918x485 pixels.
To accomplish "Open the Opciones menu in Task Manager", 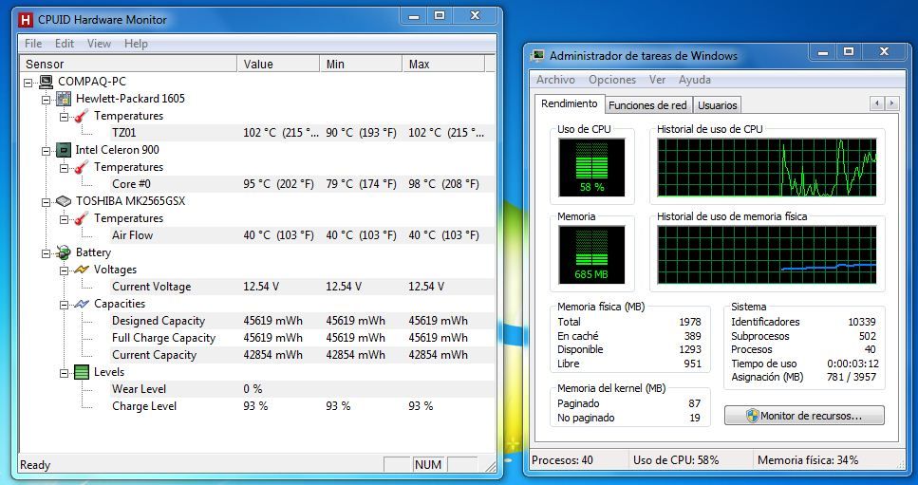I will (612, 80).
